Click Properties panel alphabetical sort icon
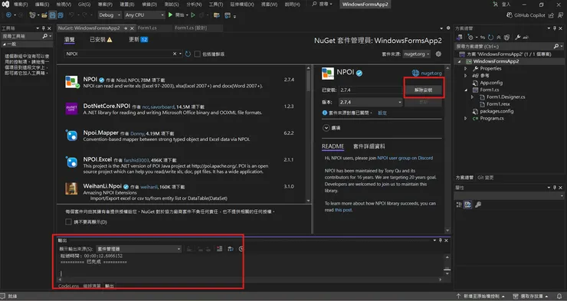567x301 pixels. pyautogui.click(x=468, y=204)
